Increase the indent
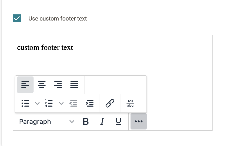Screen dimensions: 228x146 coord(90,103)
